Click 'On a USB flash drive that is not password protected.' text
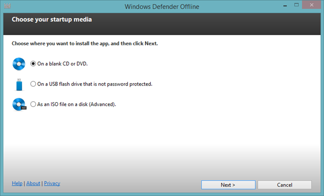 coord(94,84)
